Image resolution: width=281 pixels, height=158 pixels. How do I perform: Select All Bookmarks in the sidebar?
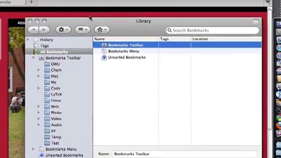pos(54,52)
